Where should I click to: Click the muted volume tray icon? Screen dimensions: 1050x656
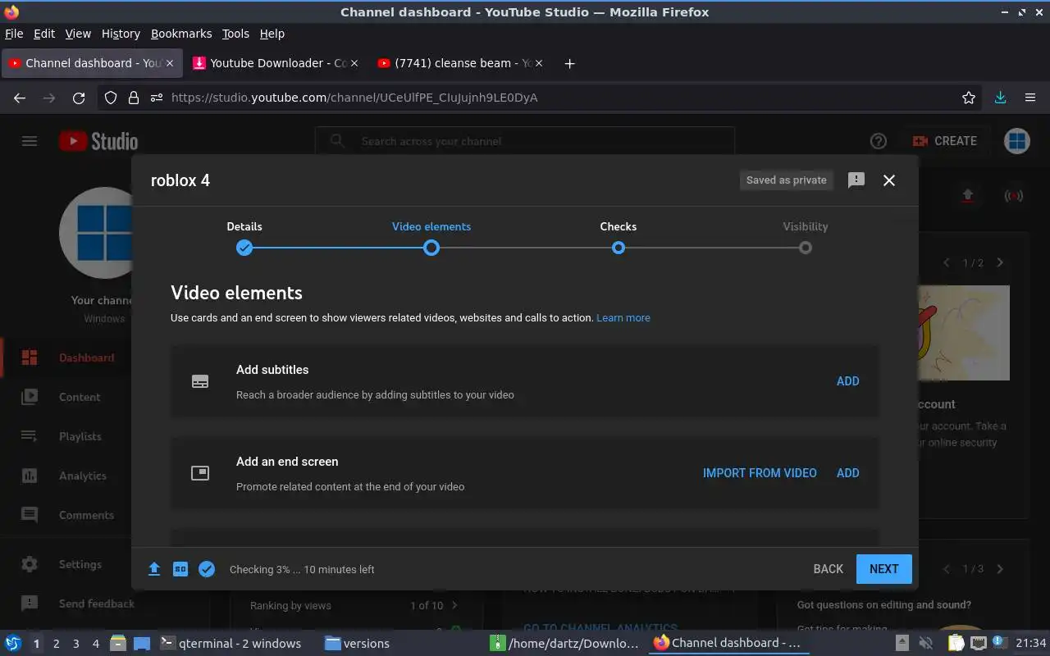(x=925, y=644)
